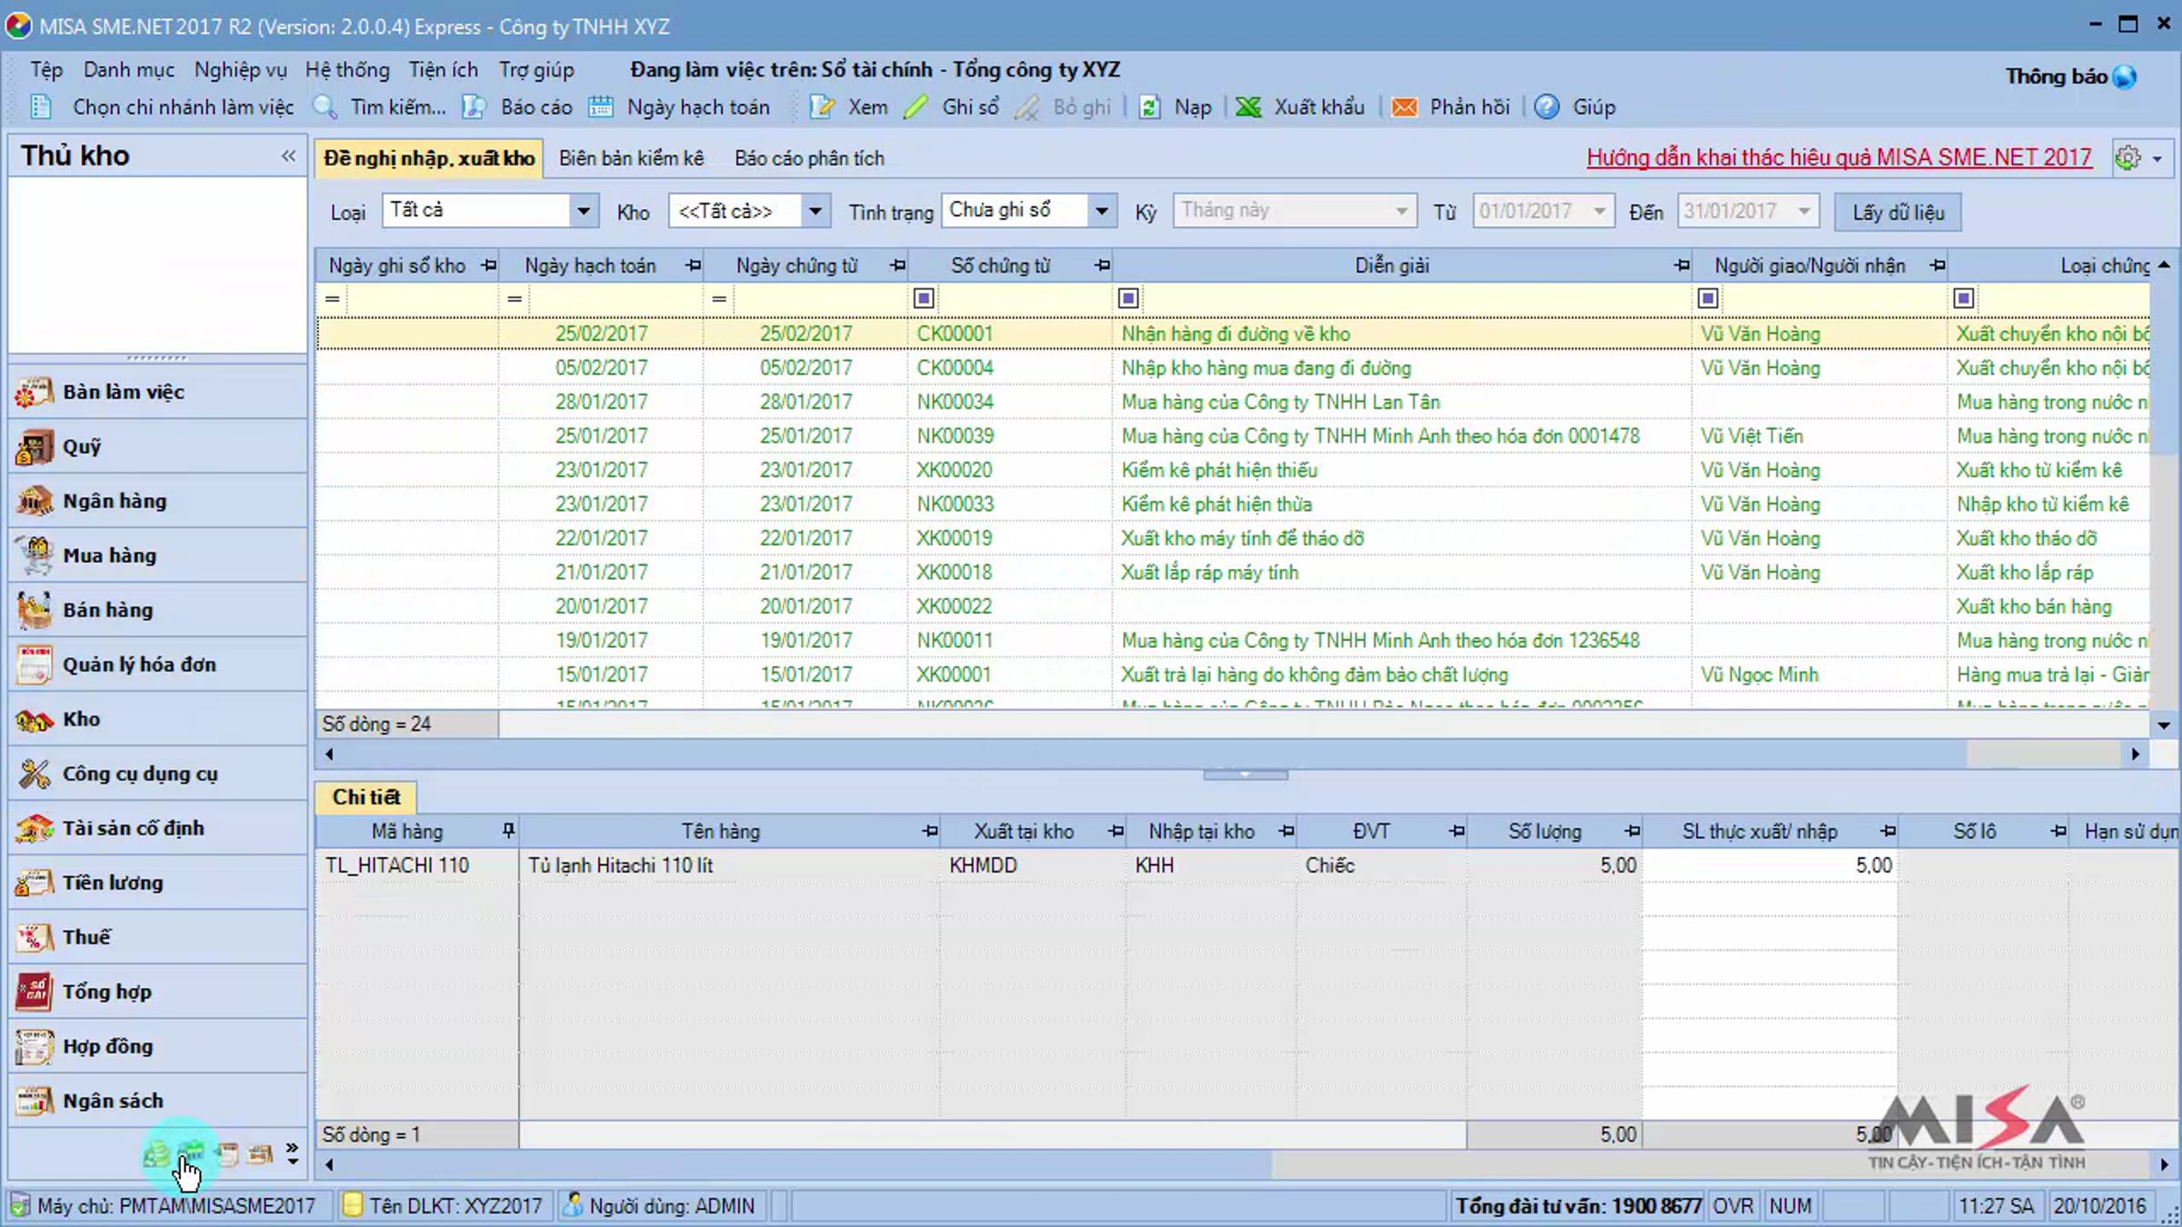Image resolution: width=2182 pixels, height=1227 pixels.
Task: Pin the Mã hàng detail column
Action: [x=509, y=831]
